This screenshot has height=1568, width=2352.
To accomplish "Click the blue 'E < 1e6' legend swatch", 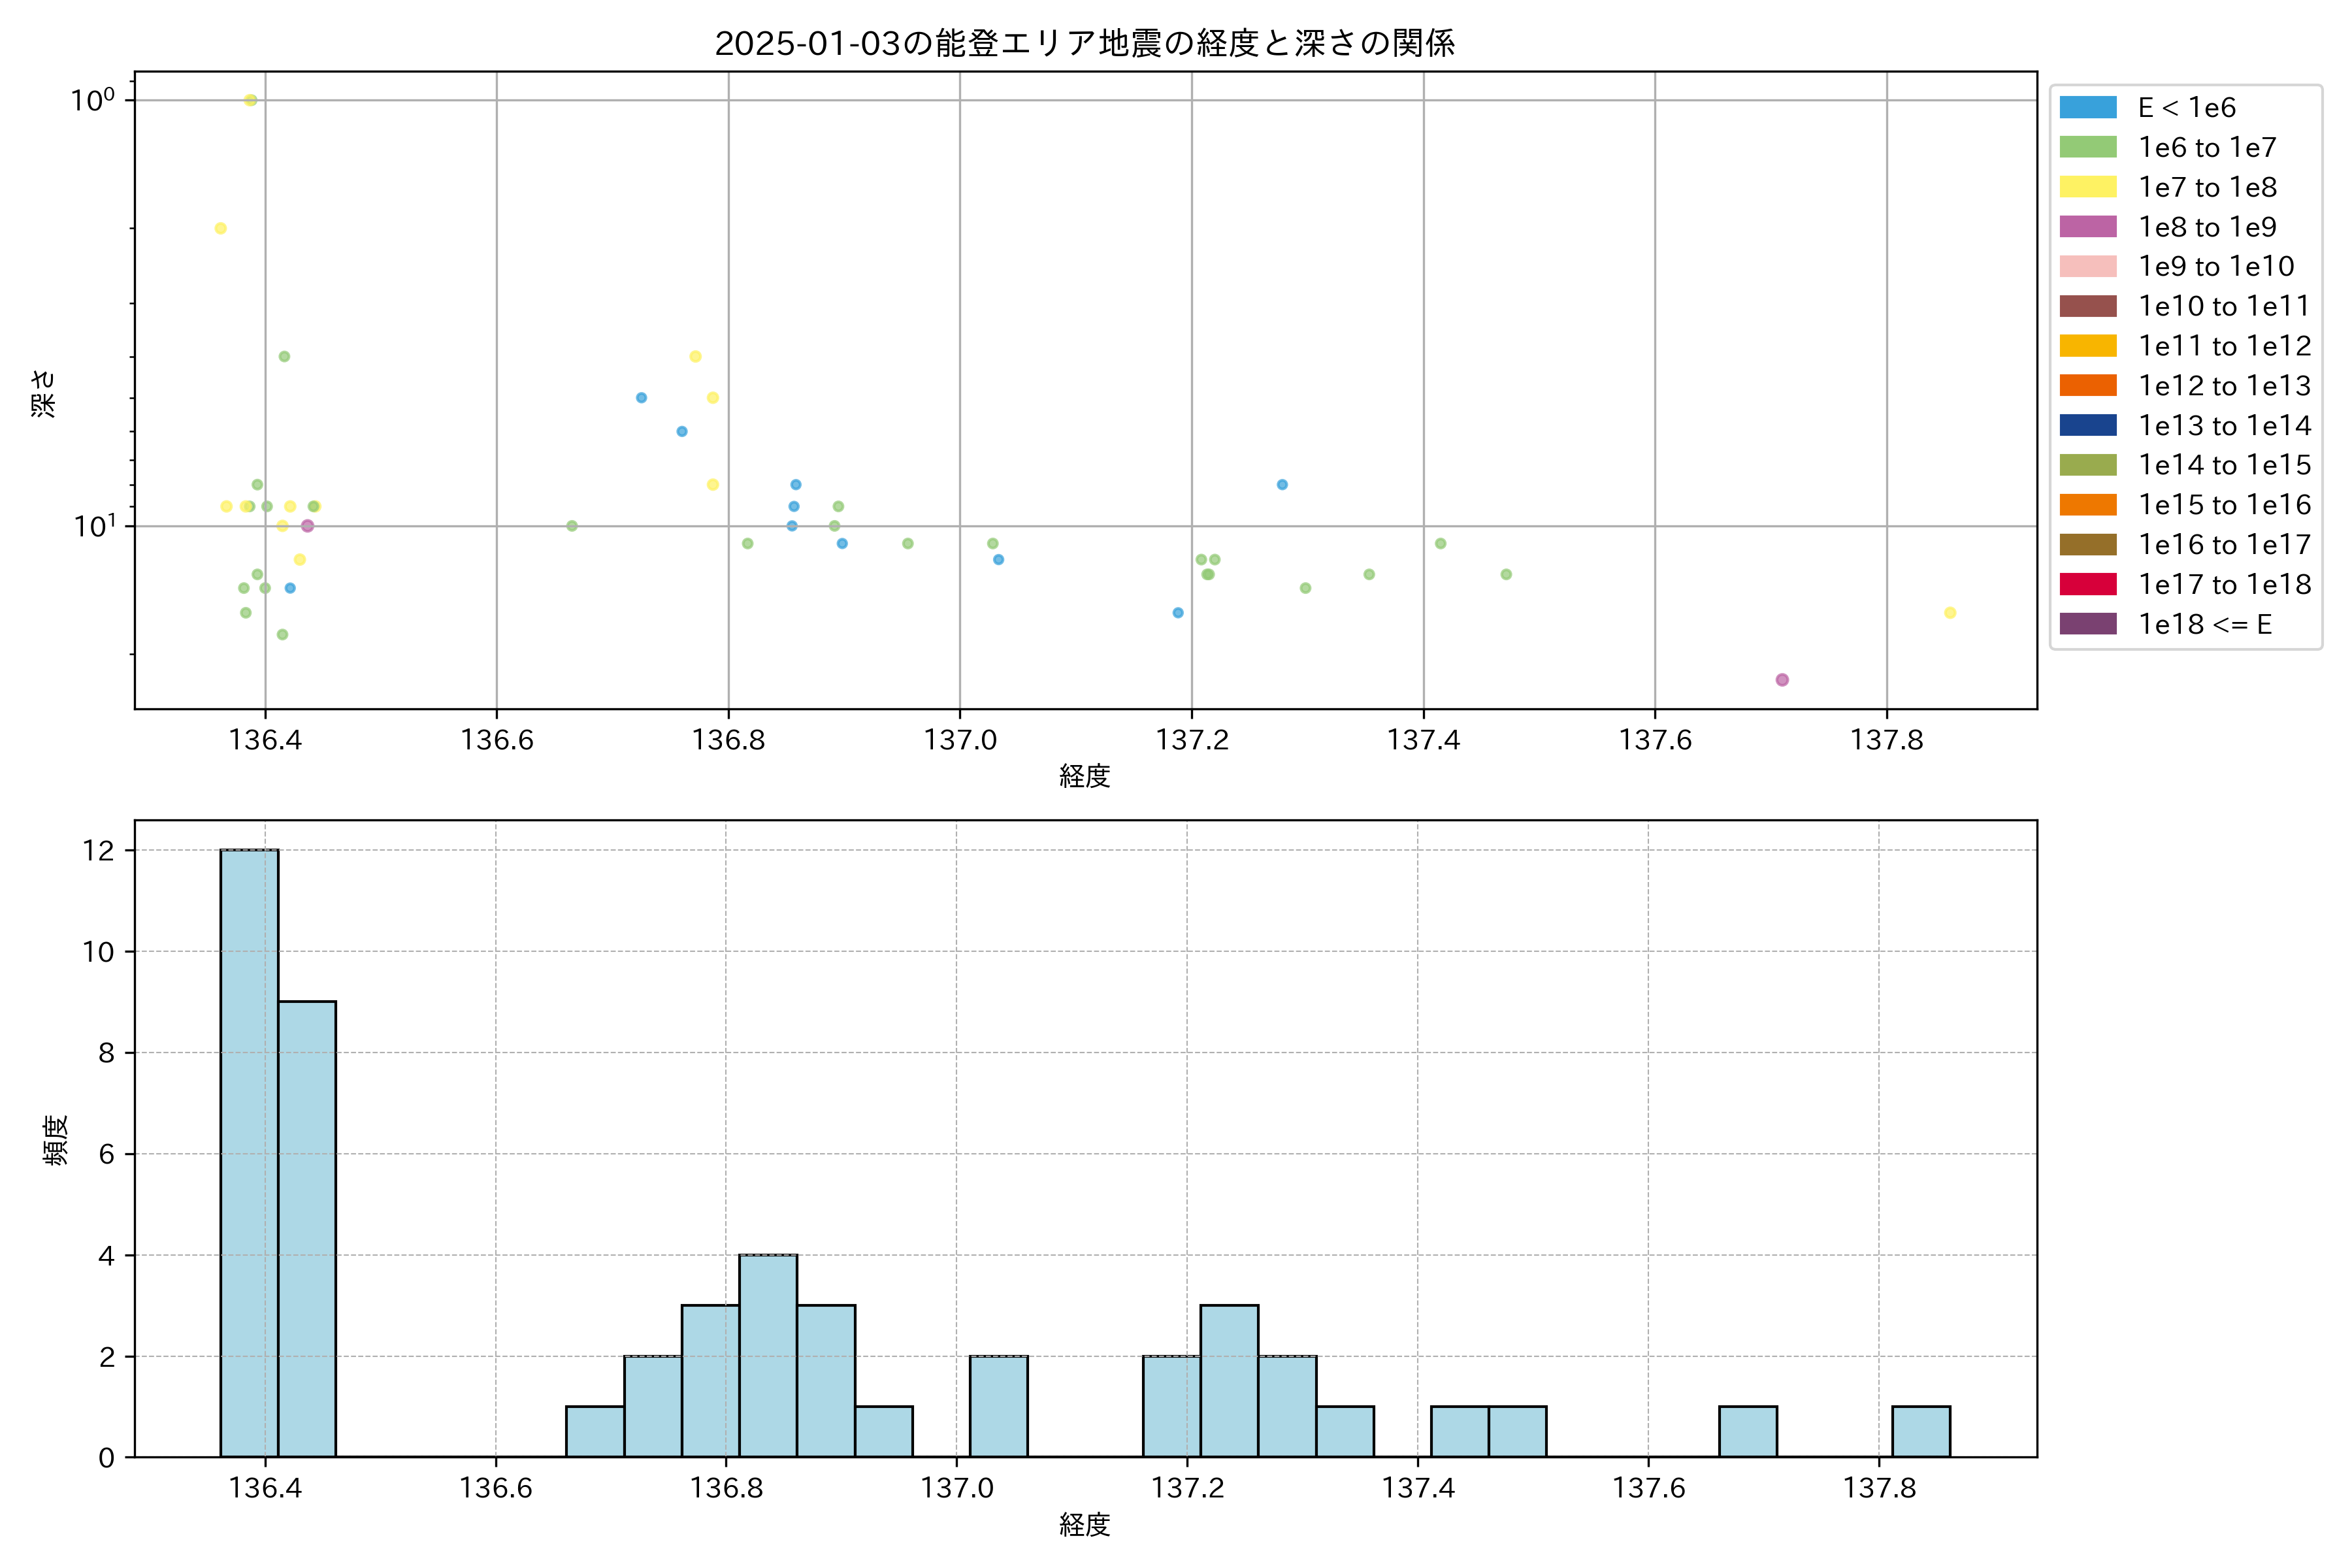I will [2088, 107].
